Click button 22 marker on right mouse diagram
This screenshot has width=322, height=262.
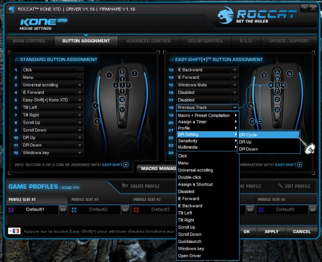(x=277, y=100)
